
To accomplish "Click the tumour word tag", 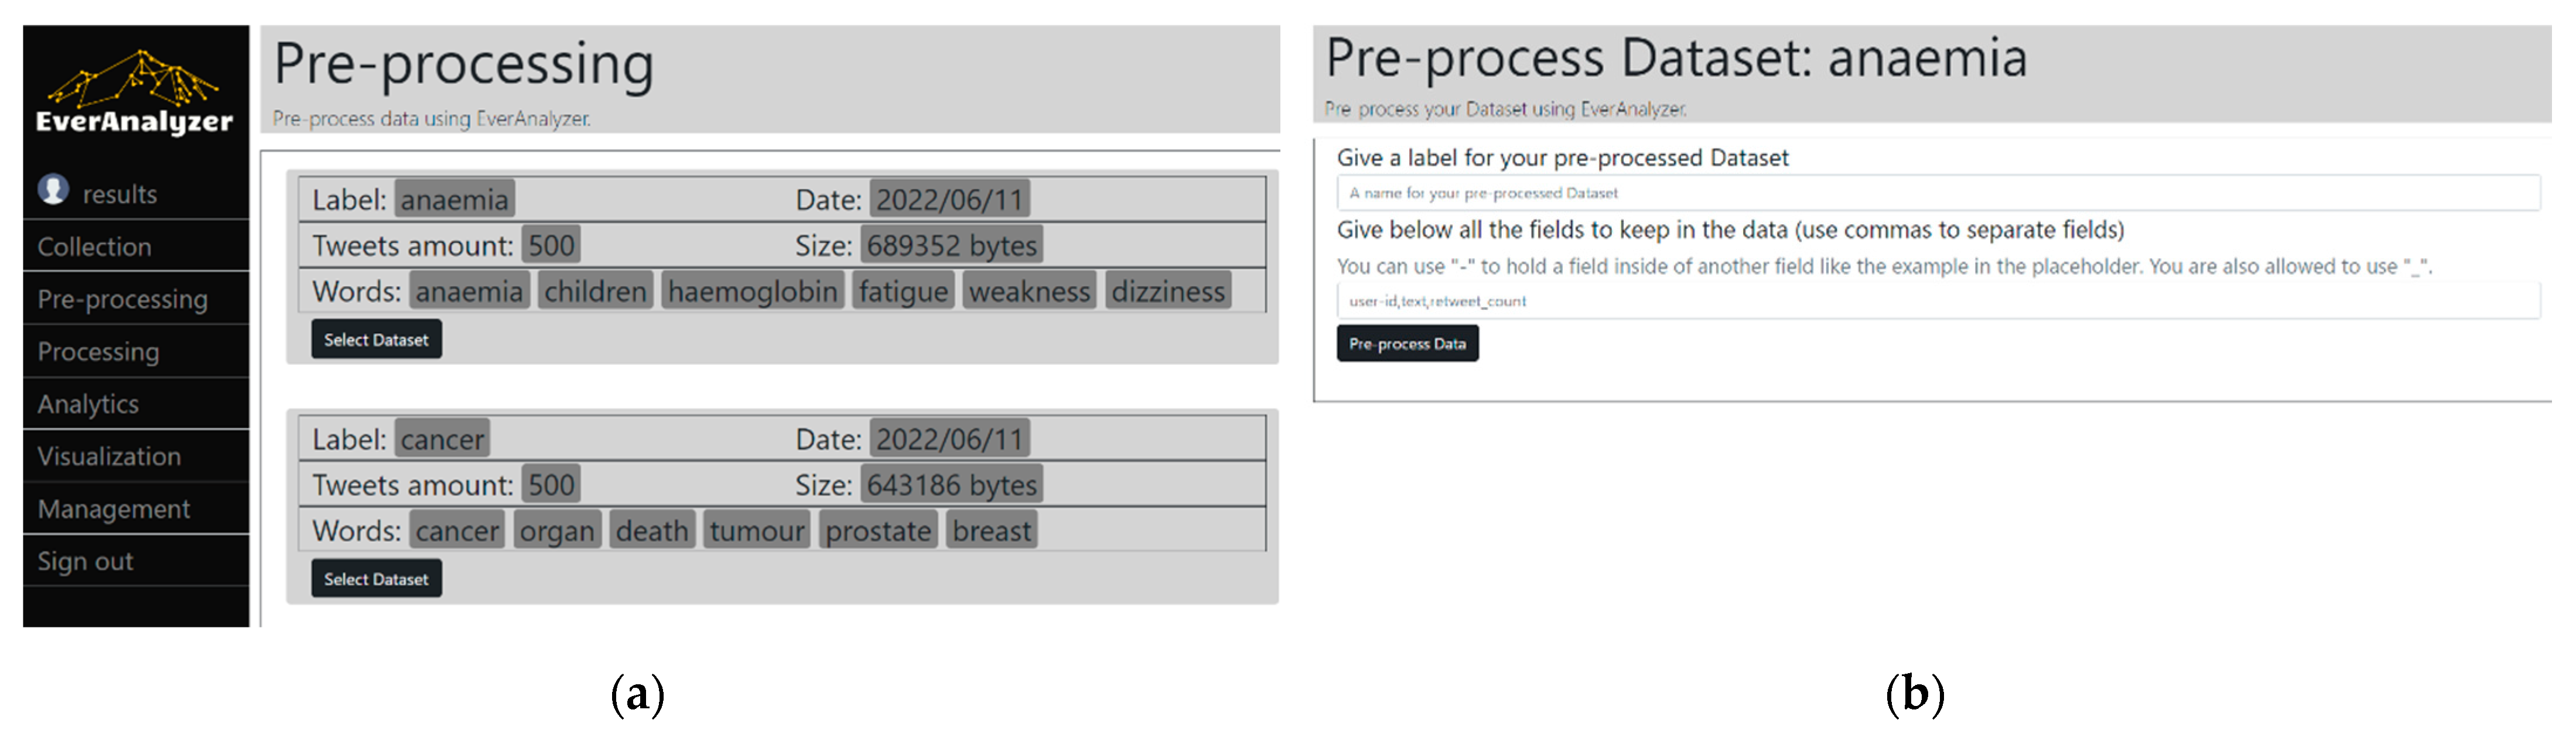I will [756, 531].
